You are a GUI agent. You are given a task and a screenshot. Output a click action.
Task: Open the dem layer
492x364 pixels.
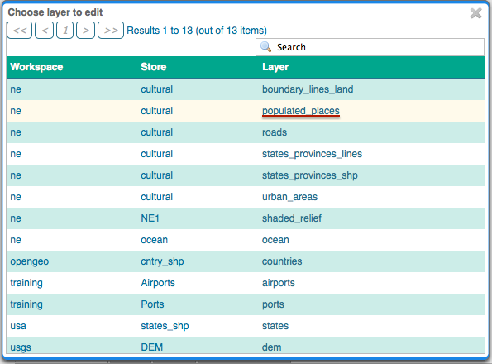coord(271,347)
